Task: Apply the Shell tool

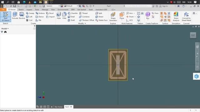Action: click(71, 17)
